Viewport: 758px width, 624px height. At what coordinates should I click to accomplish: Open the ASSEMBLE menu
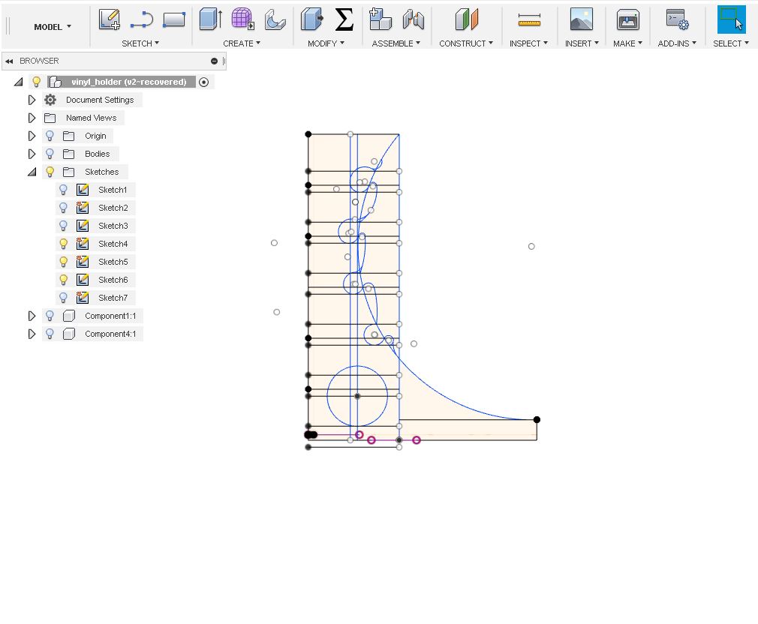tap(396, 43)
